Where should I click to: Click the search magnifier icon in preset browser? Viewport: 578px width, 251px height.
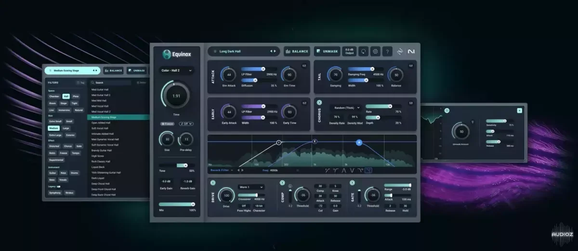[92, 83]
